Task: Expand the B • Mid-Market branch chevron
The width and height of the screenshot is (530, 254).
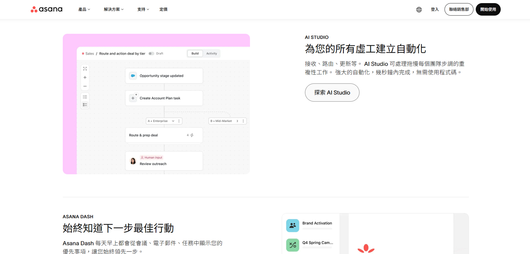Action: pos(237,121)
